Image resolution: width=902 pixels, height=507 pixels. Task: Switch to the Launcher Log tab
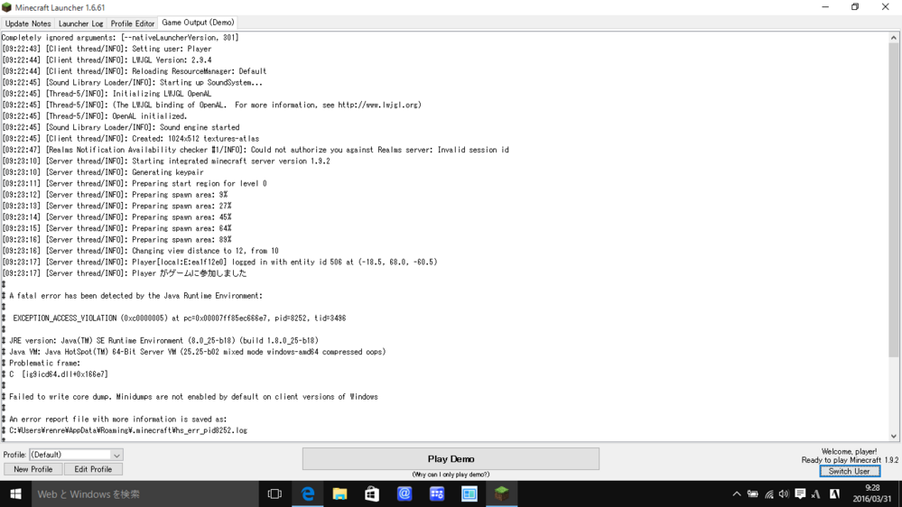pos(80,23)
